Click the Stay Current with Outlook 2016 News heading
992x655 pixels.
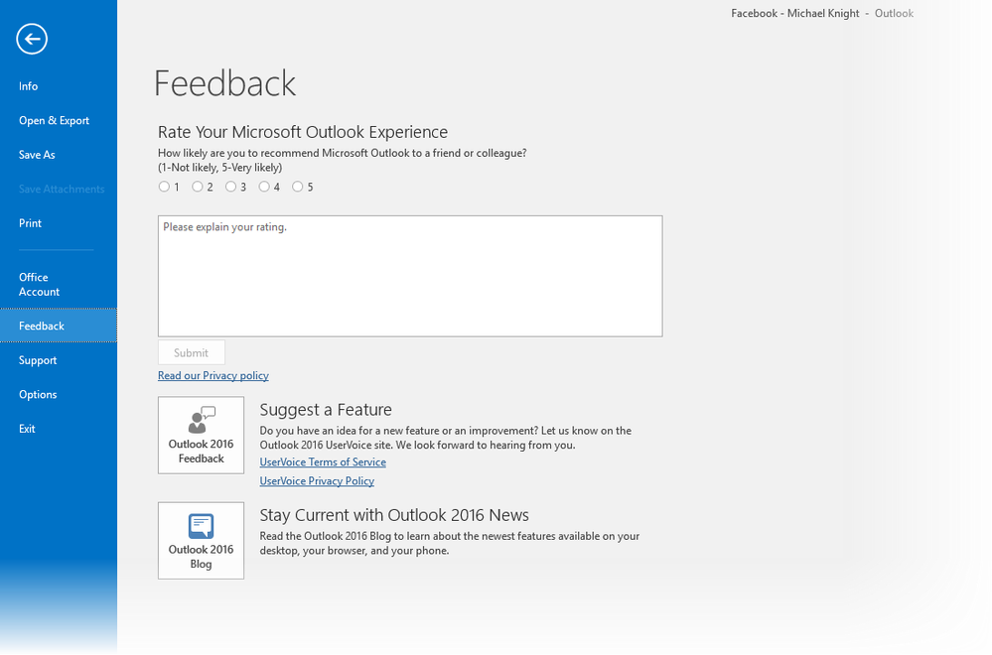(x=394, y=515)
